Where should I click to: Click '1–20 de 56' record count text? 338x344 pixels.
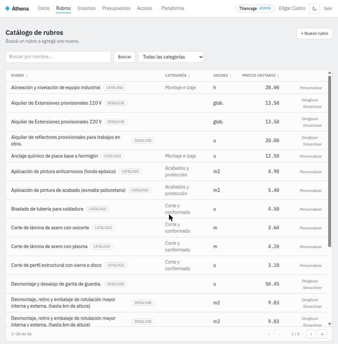tap(21, 334)
